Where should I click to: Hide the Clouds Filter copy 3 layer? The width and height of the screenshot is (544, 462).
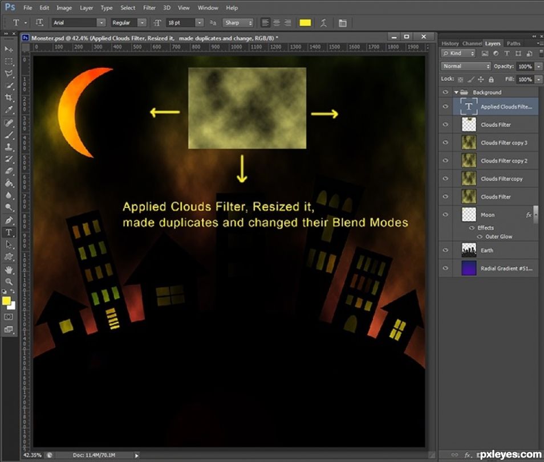point(445,142)
